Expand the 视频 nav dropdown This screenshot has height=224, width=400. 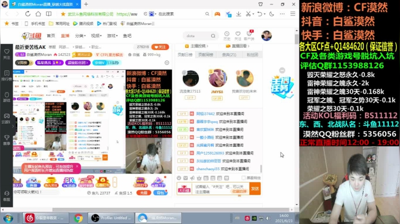(96, 35)
